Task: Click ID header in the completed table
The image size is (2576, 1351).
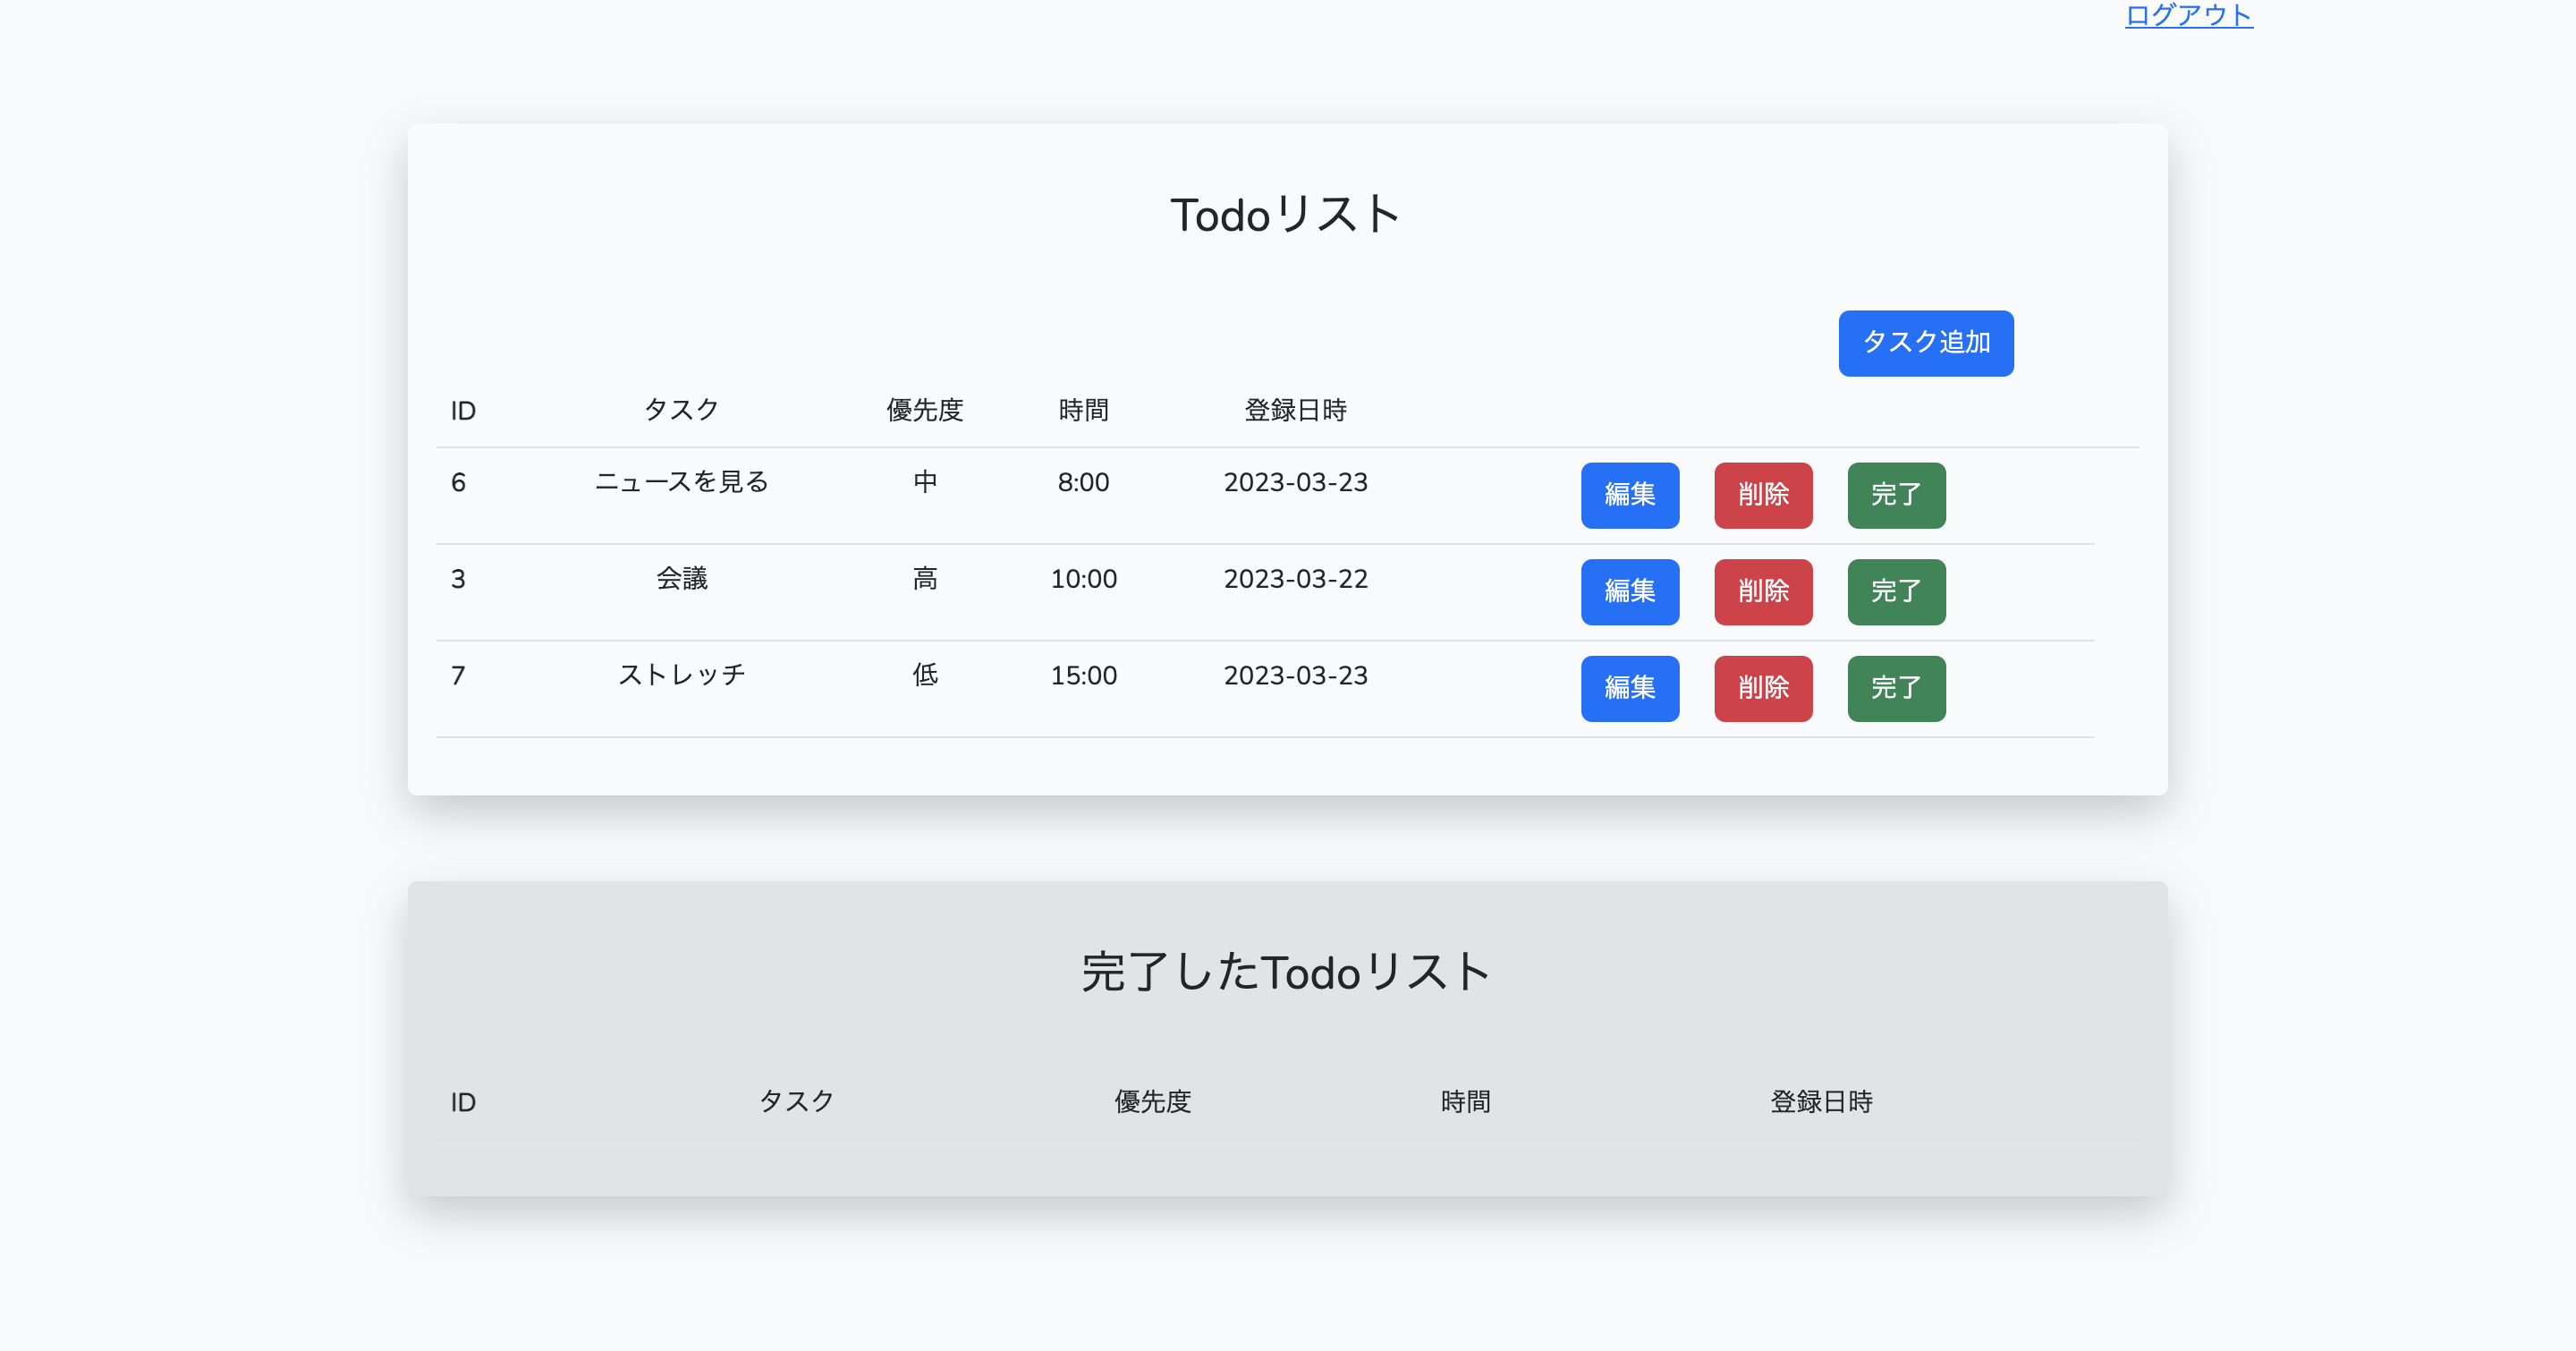Action: click(462, 1103)
